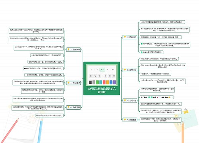The width and height of the screenshot is (199, 143).
Task: Click the highlighted font size option in the central image
Action: (102, 70)
